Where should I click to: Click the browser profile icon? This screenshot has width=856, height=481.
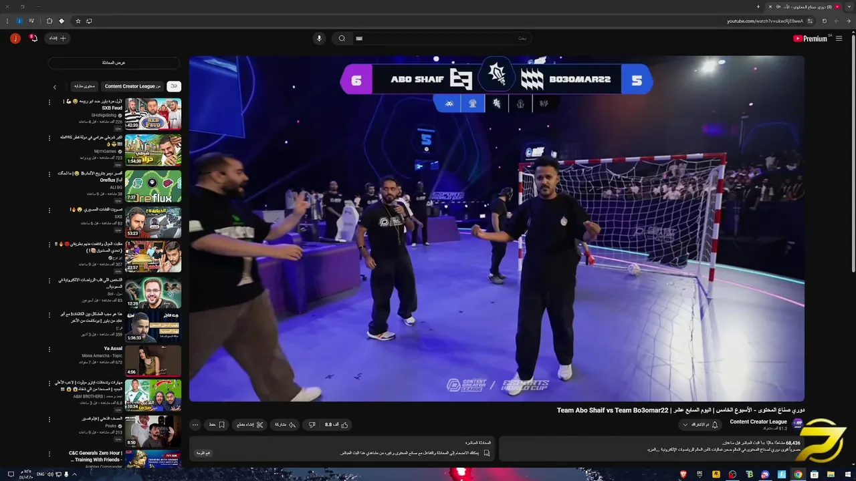19,21
